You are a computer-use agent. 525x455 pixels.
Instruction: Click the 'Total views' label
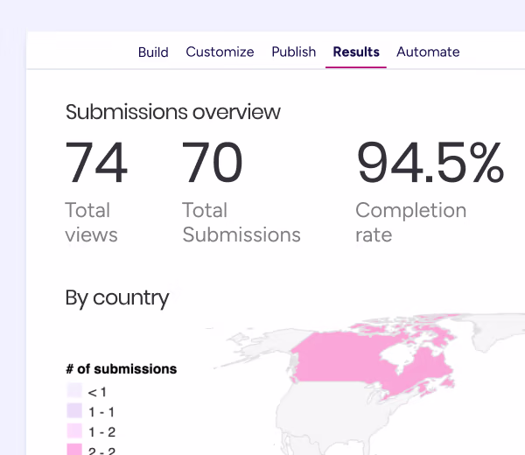pos(91,222)
